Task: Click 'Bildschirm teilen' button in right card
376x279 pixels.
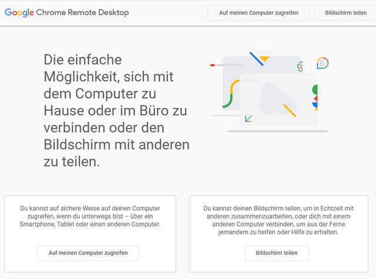Action: coord(277,253)
